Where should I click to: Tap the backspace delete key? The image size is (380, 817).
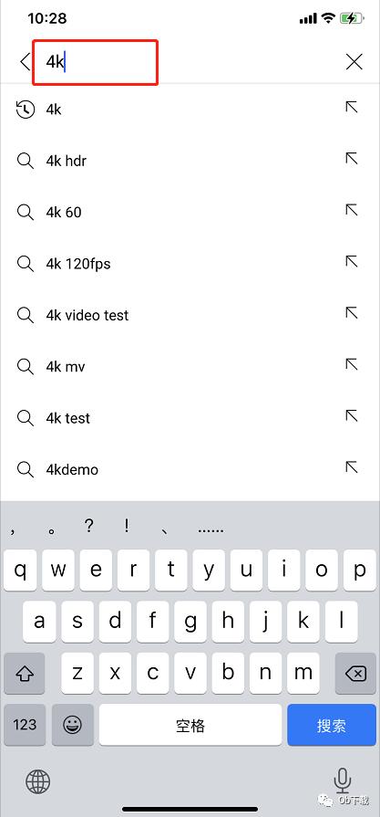[355, 674]
